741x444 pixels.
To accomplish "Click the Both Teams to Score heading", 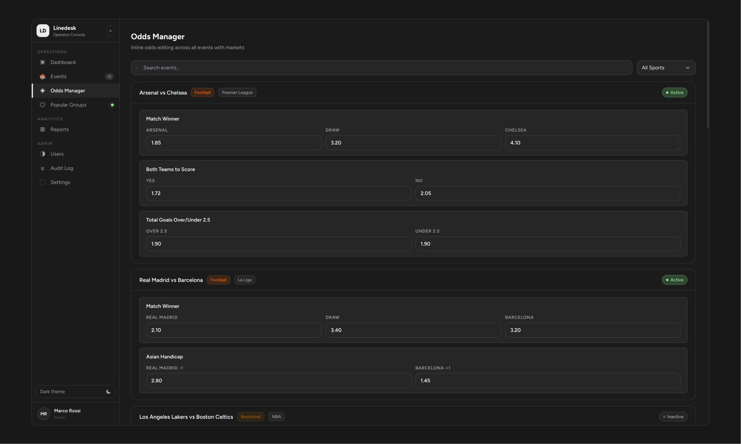I will pyautogui.click(x=170, y=169).
